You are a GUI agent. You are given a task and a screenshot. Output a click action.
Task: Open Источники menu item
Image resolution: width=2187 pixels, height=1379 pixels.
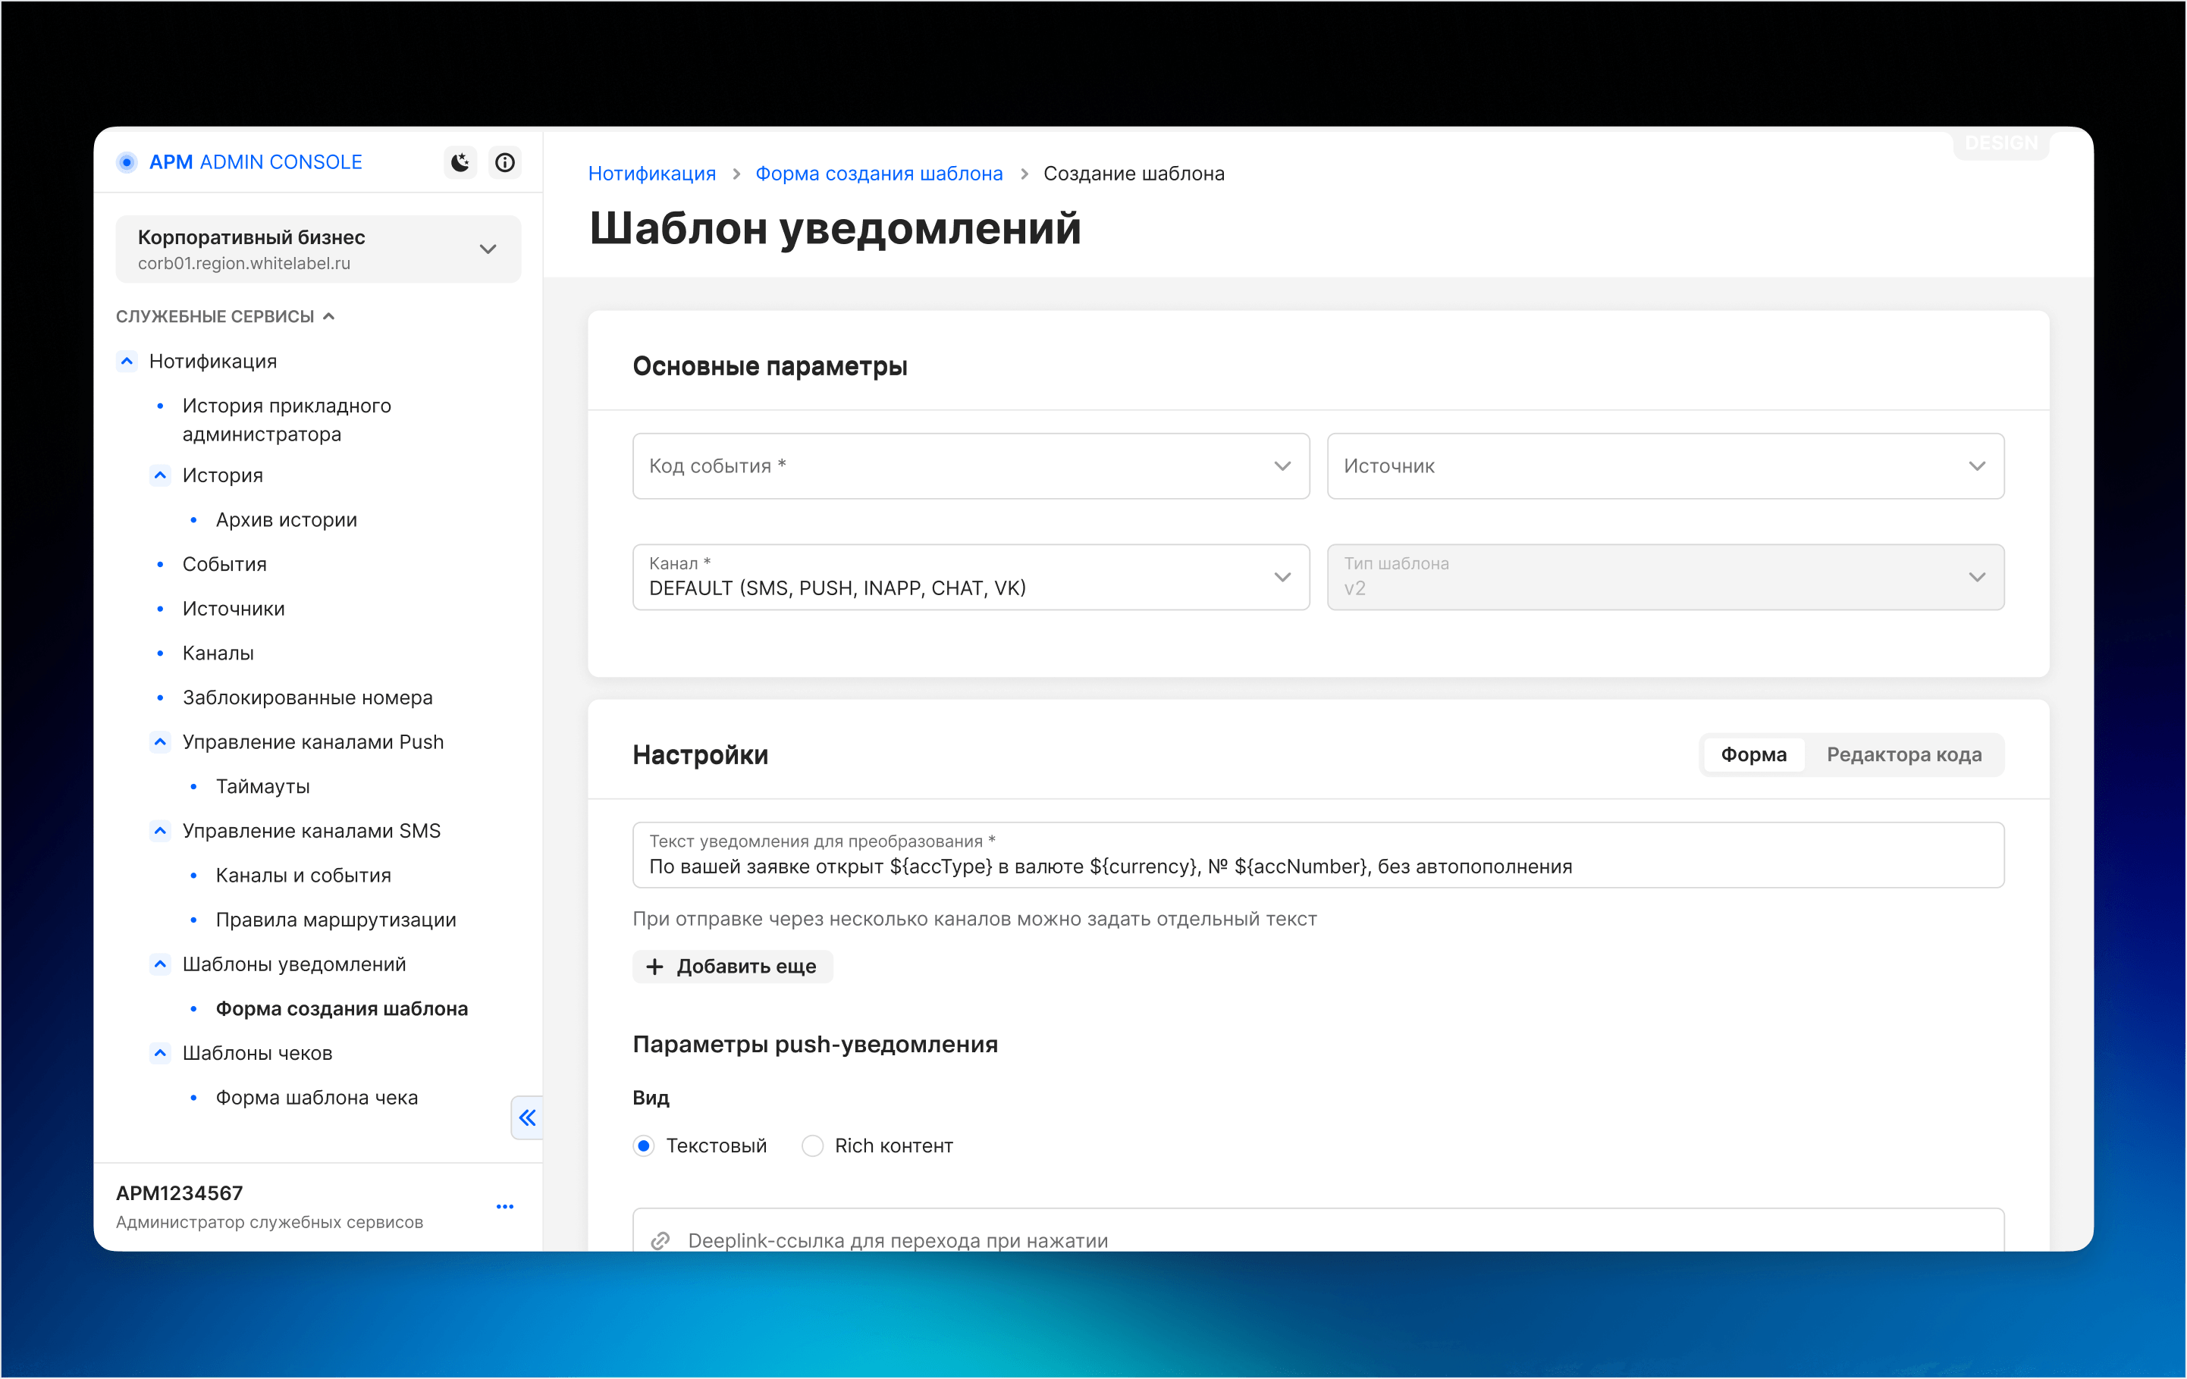coord(234,608)
